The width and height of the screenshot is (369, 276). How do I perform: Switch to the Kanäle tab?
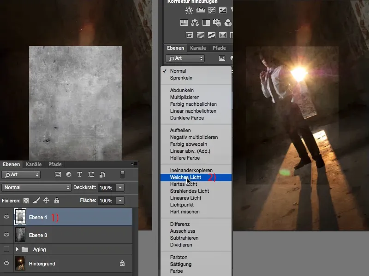tap(34, 164)
